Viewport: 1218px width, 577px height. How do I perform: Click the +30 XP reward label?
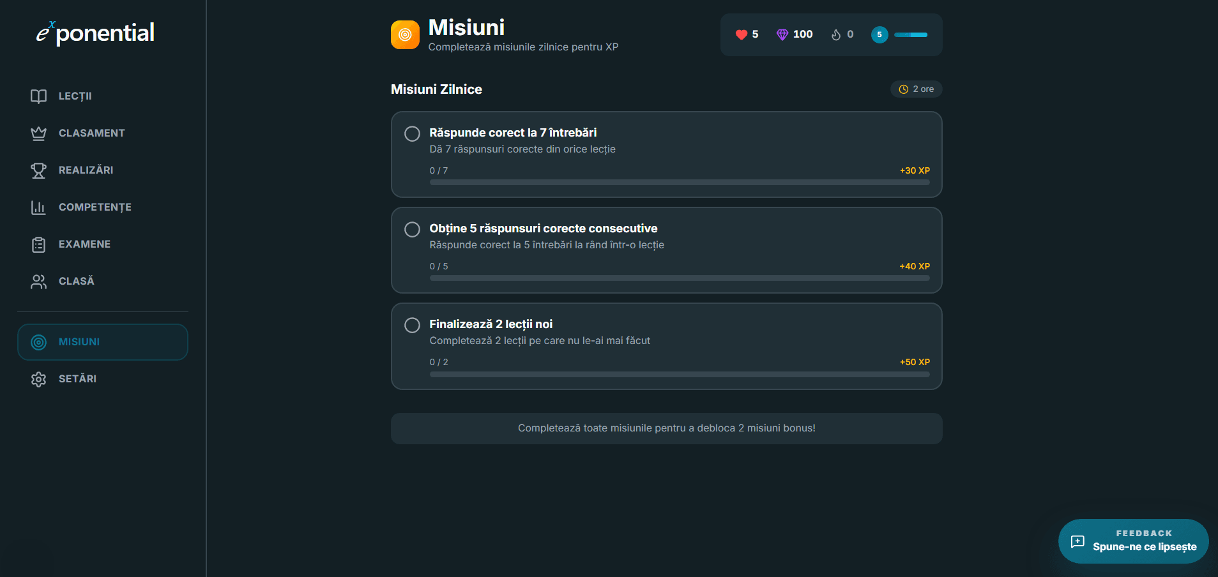(x=915, y=170)
